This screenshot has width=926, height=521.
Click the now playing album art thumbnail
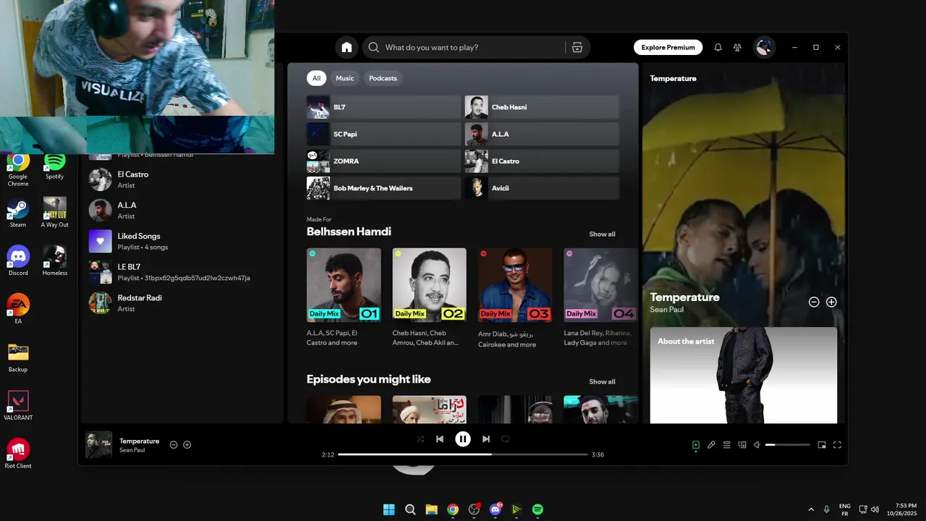point(99,445)
